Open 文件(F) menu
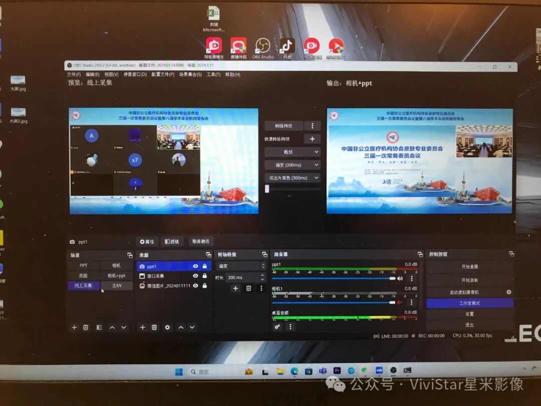Viewport: 541px width, 406px height. tap(74, 75)
